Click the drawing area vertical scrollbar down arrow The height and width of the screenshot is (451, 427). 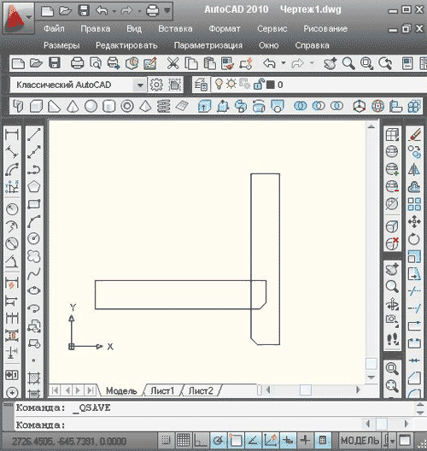[x=371, y=377]
